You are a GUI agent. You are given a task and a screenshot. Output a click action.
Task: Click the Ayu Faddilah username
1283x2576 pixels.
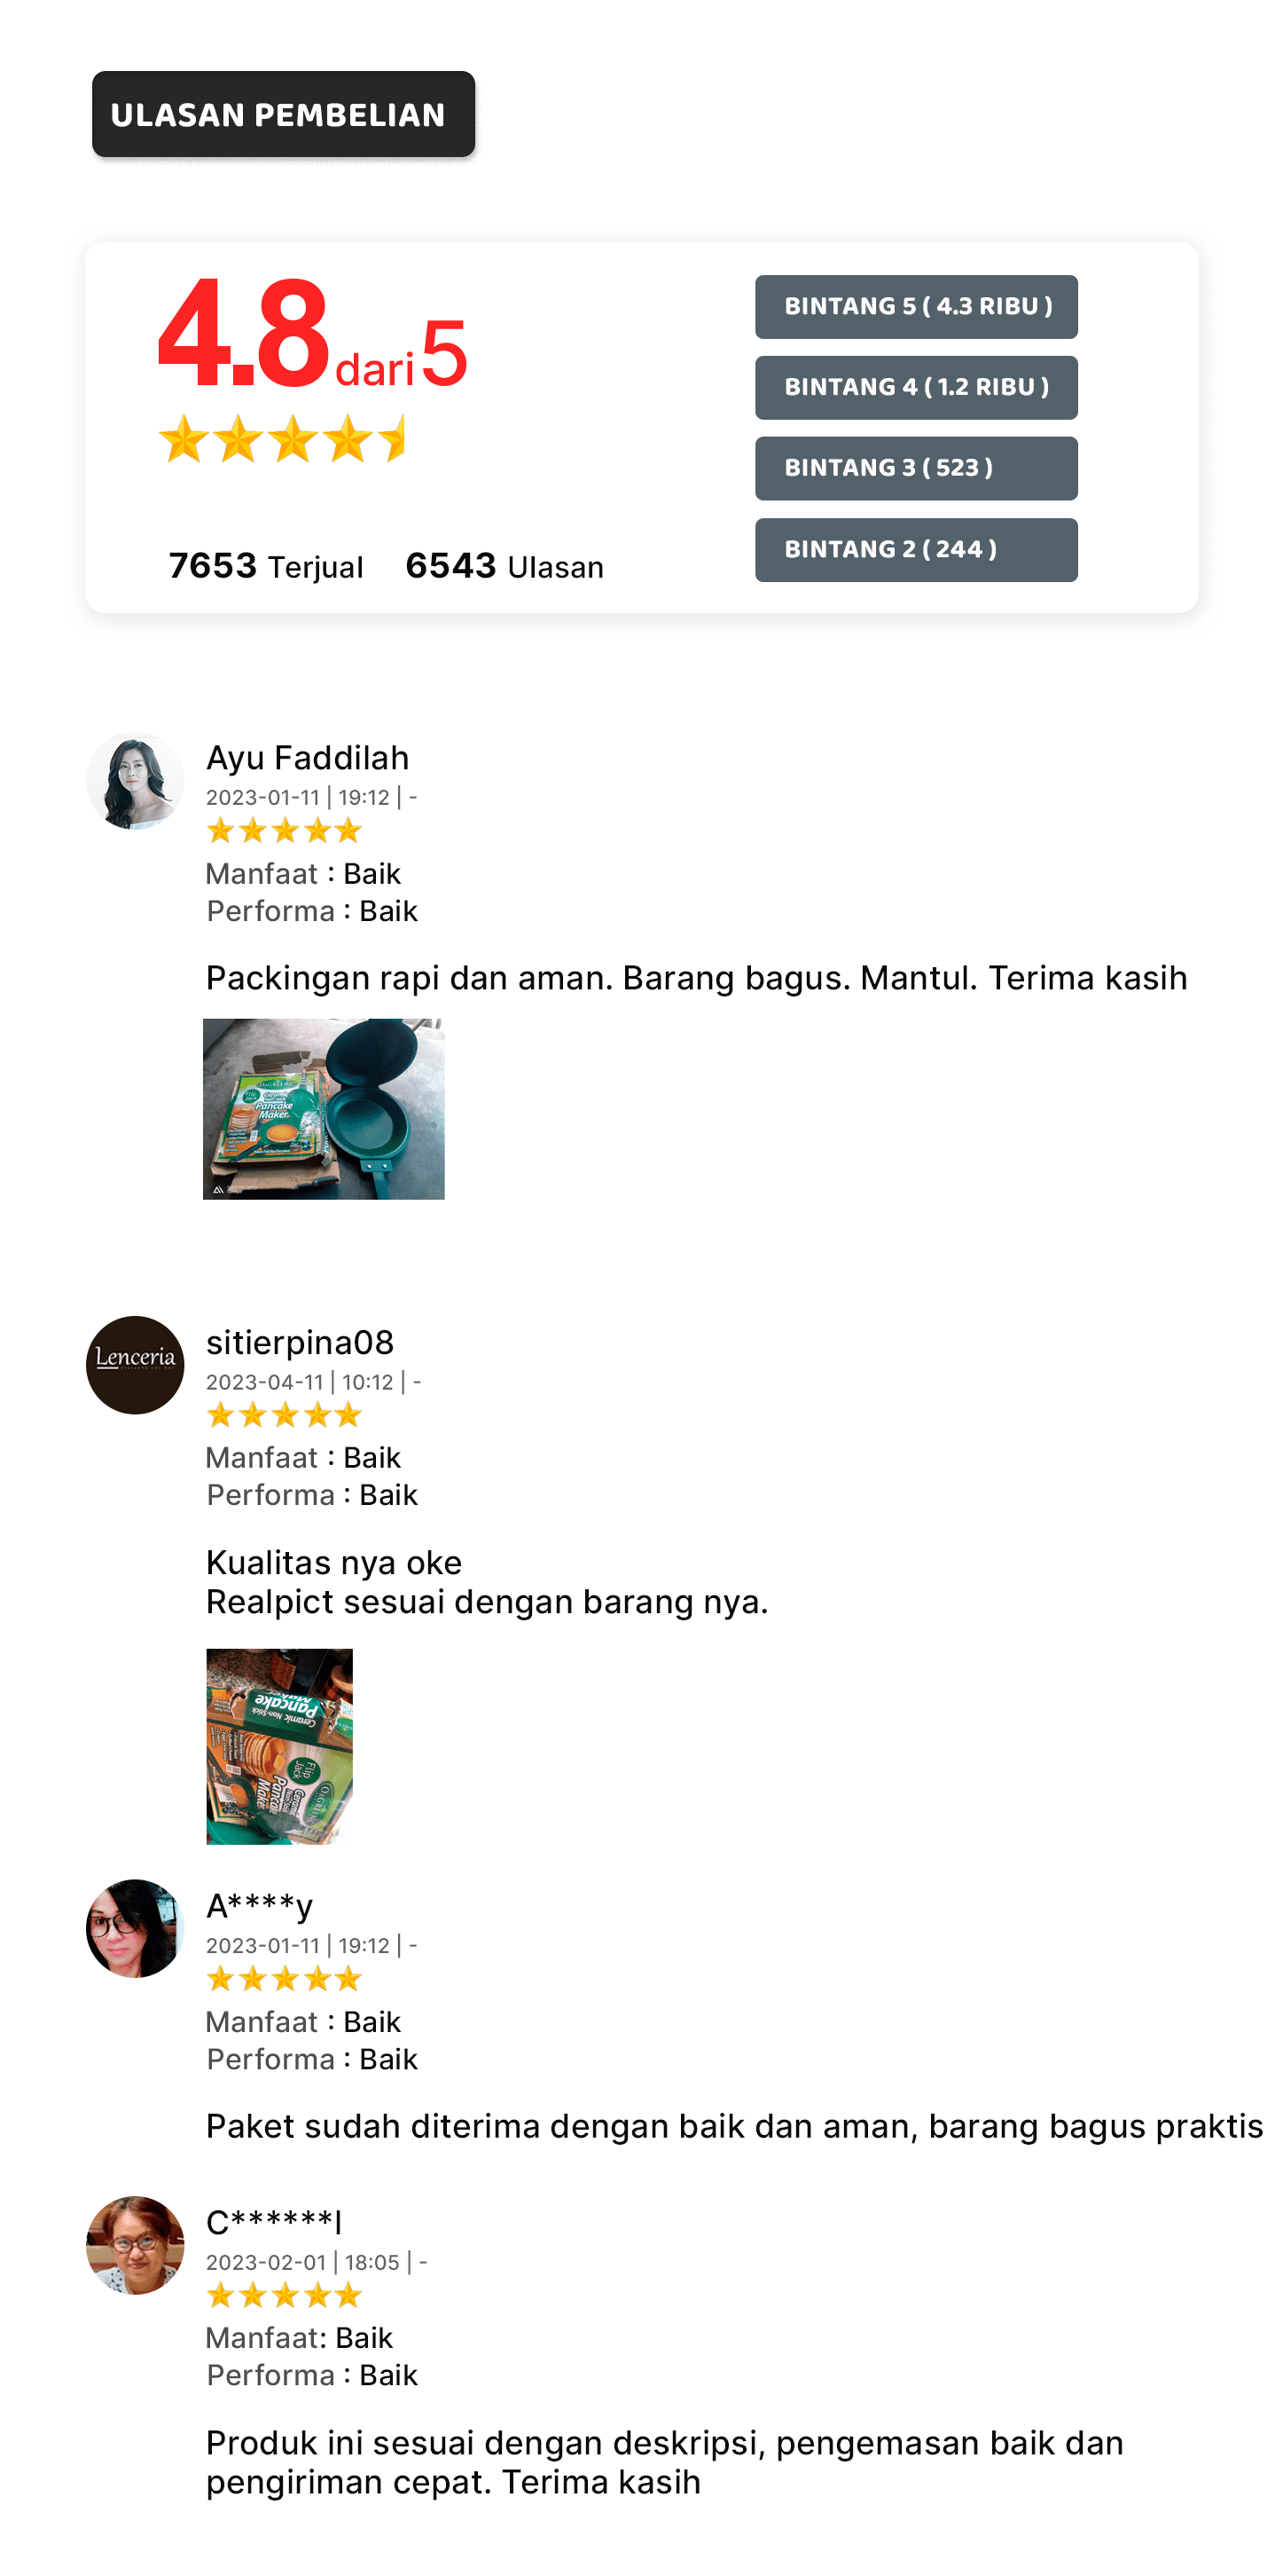(x=308, y=758)
